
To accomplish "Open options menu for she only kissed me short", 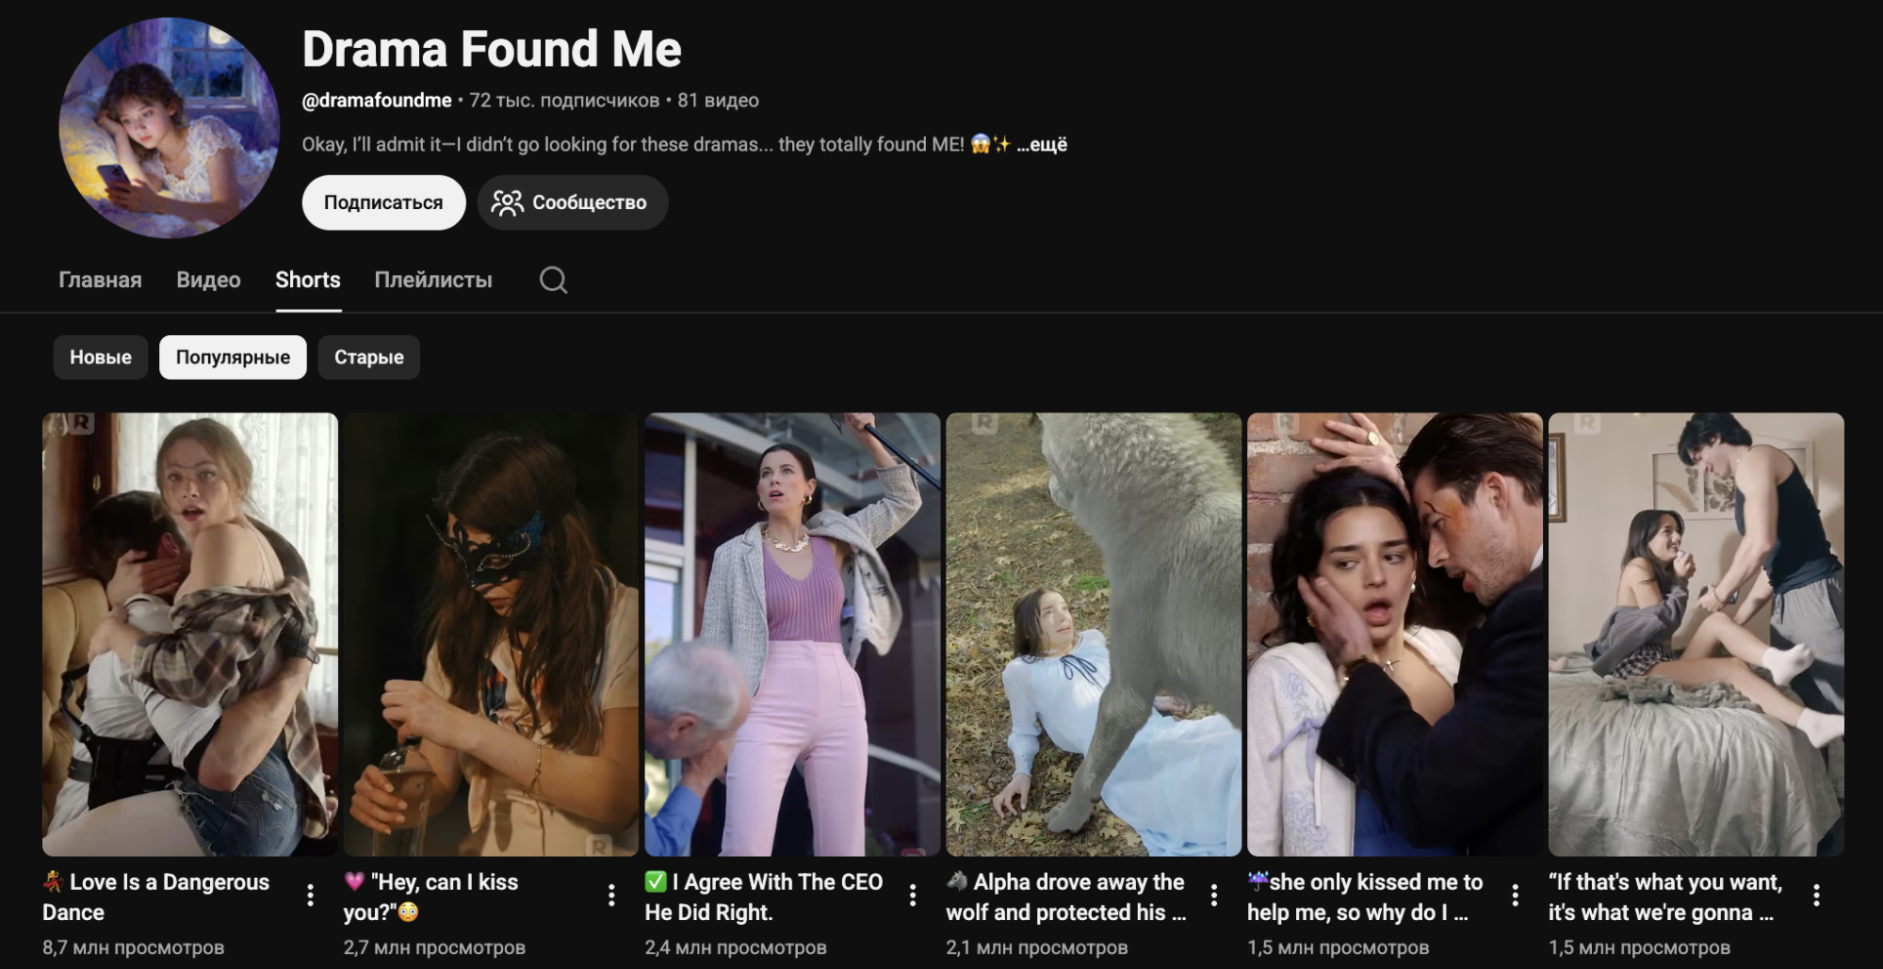I will tap(1515, 896).
